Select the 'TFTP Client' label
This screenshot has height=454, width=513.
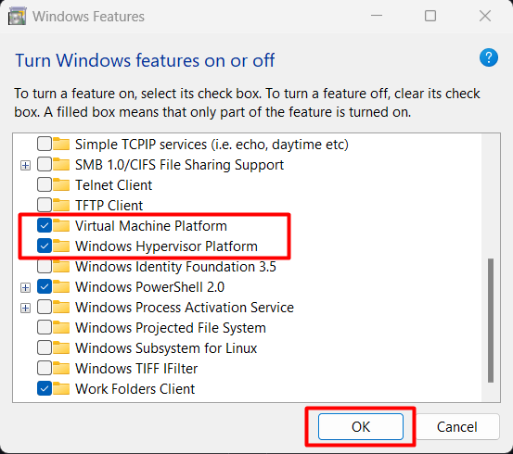109,206
